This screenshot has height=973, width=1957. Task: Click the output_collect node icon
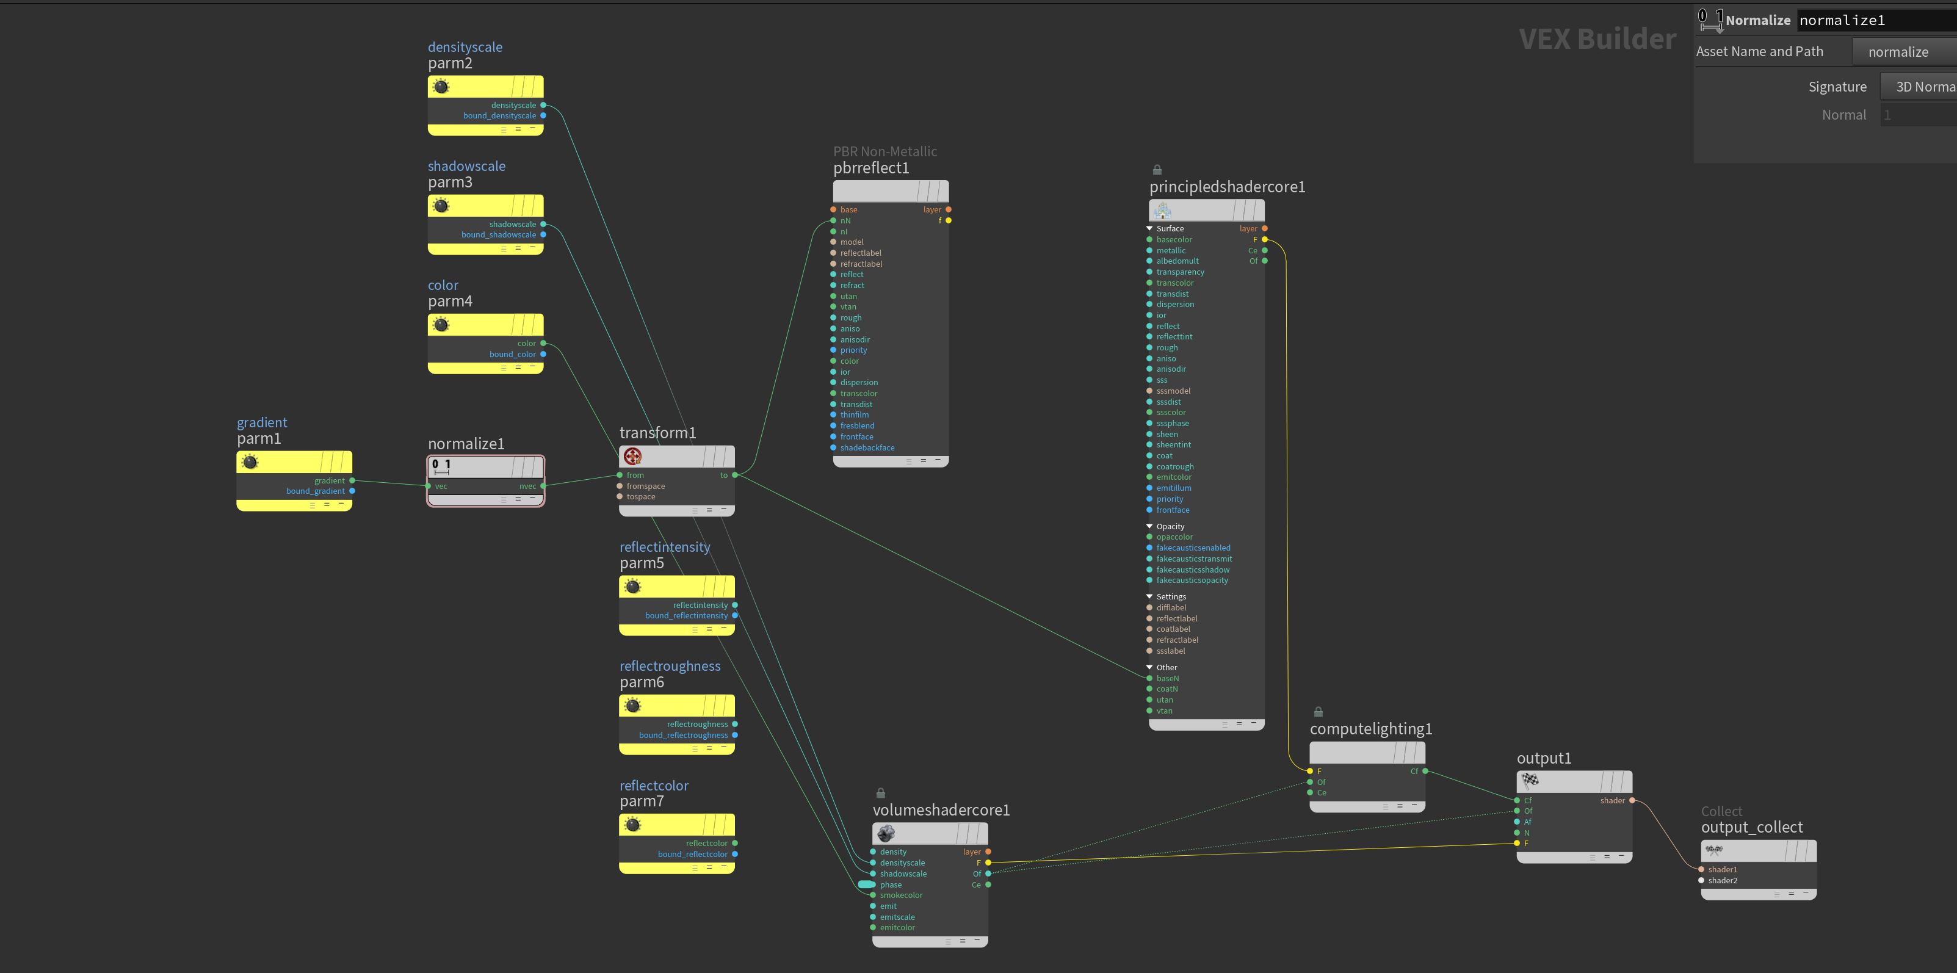[x=1715, y=850]
